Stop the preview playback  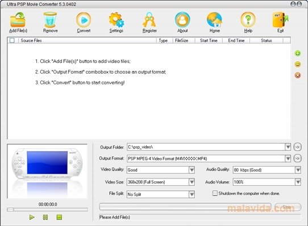tap(59, 217)
